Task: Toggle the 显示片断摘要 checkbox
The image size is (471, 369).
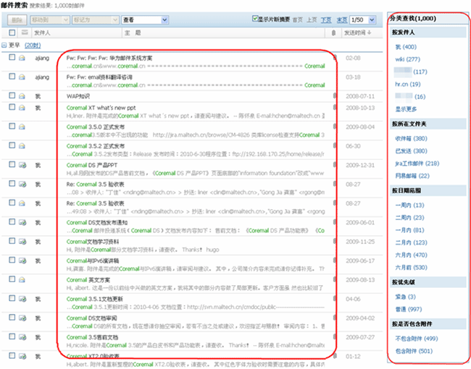Action: click(254, 19)
